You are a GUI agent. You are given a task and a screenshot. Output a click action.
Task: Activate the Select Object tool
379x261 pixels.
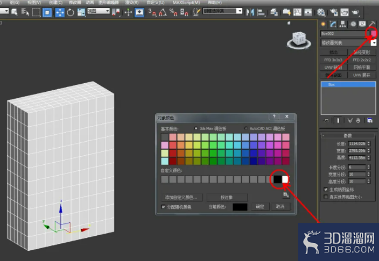[x=14, y=12]
